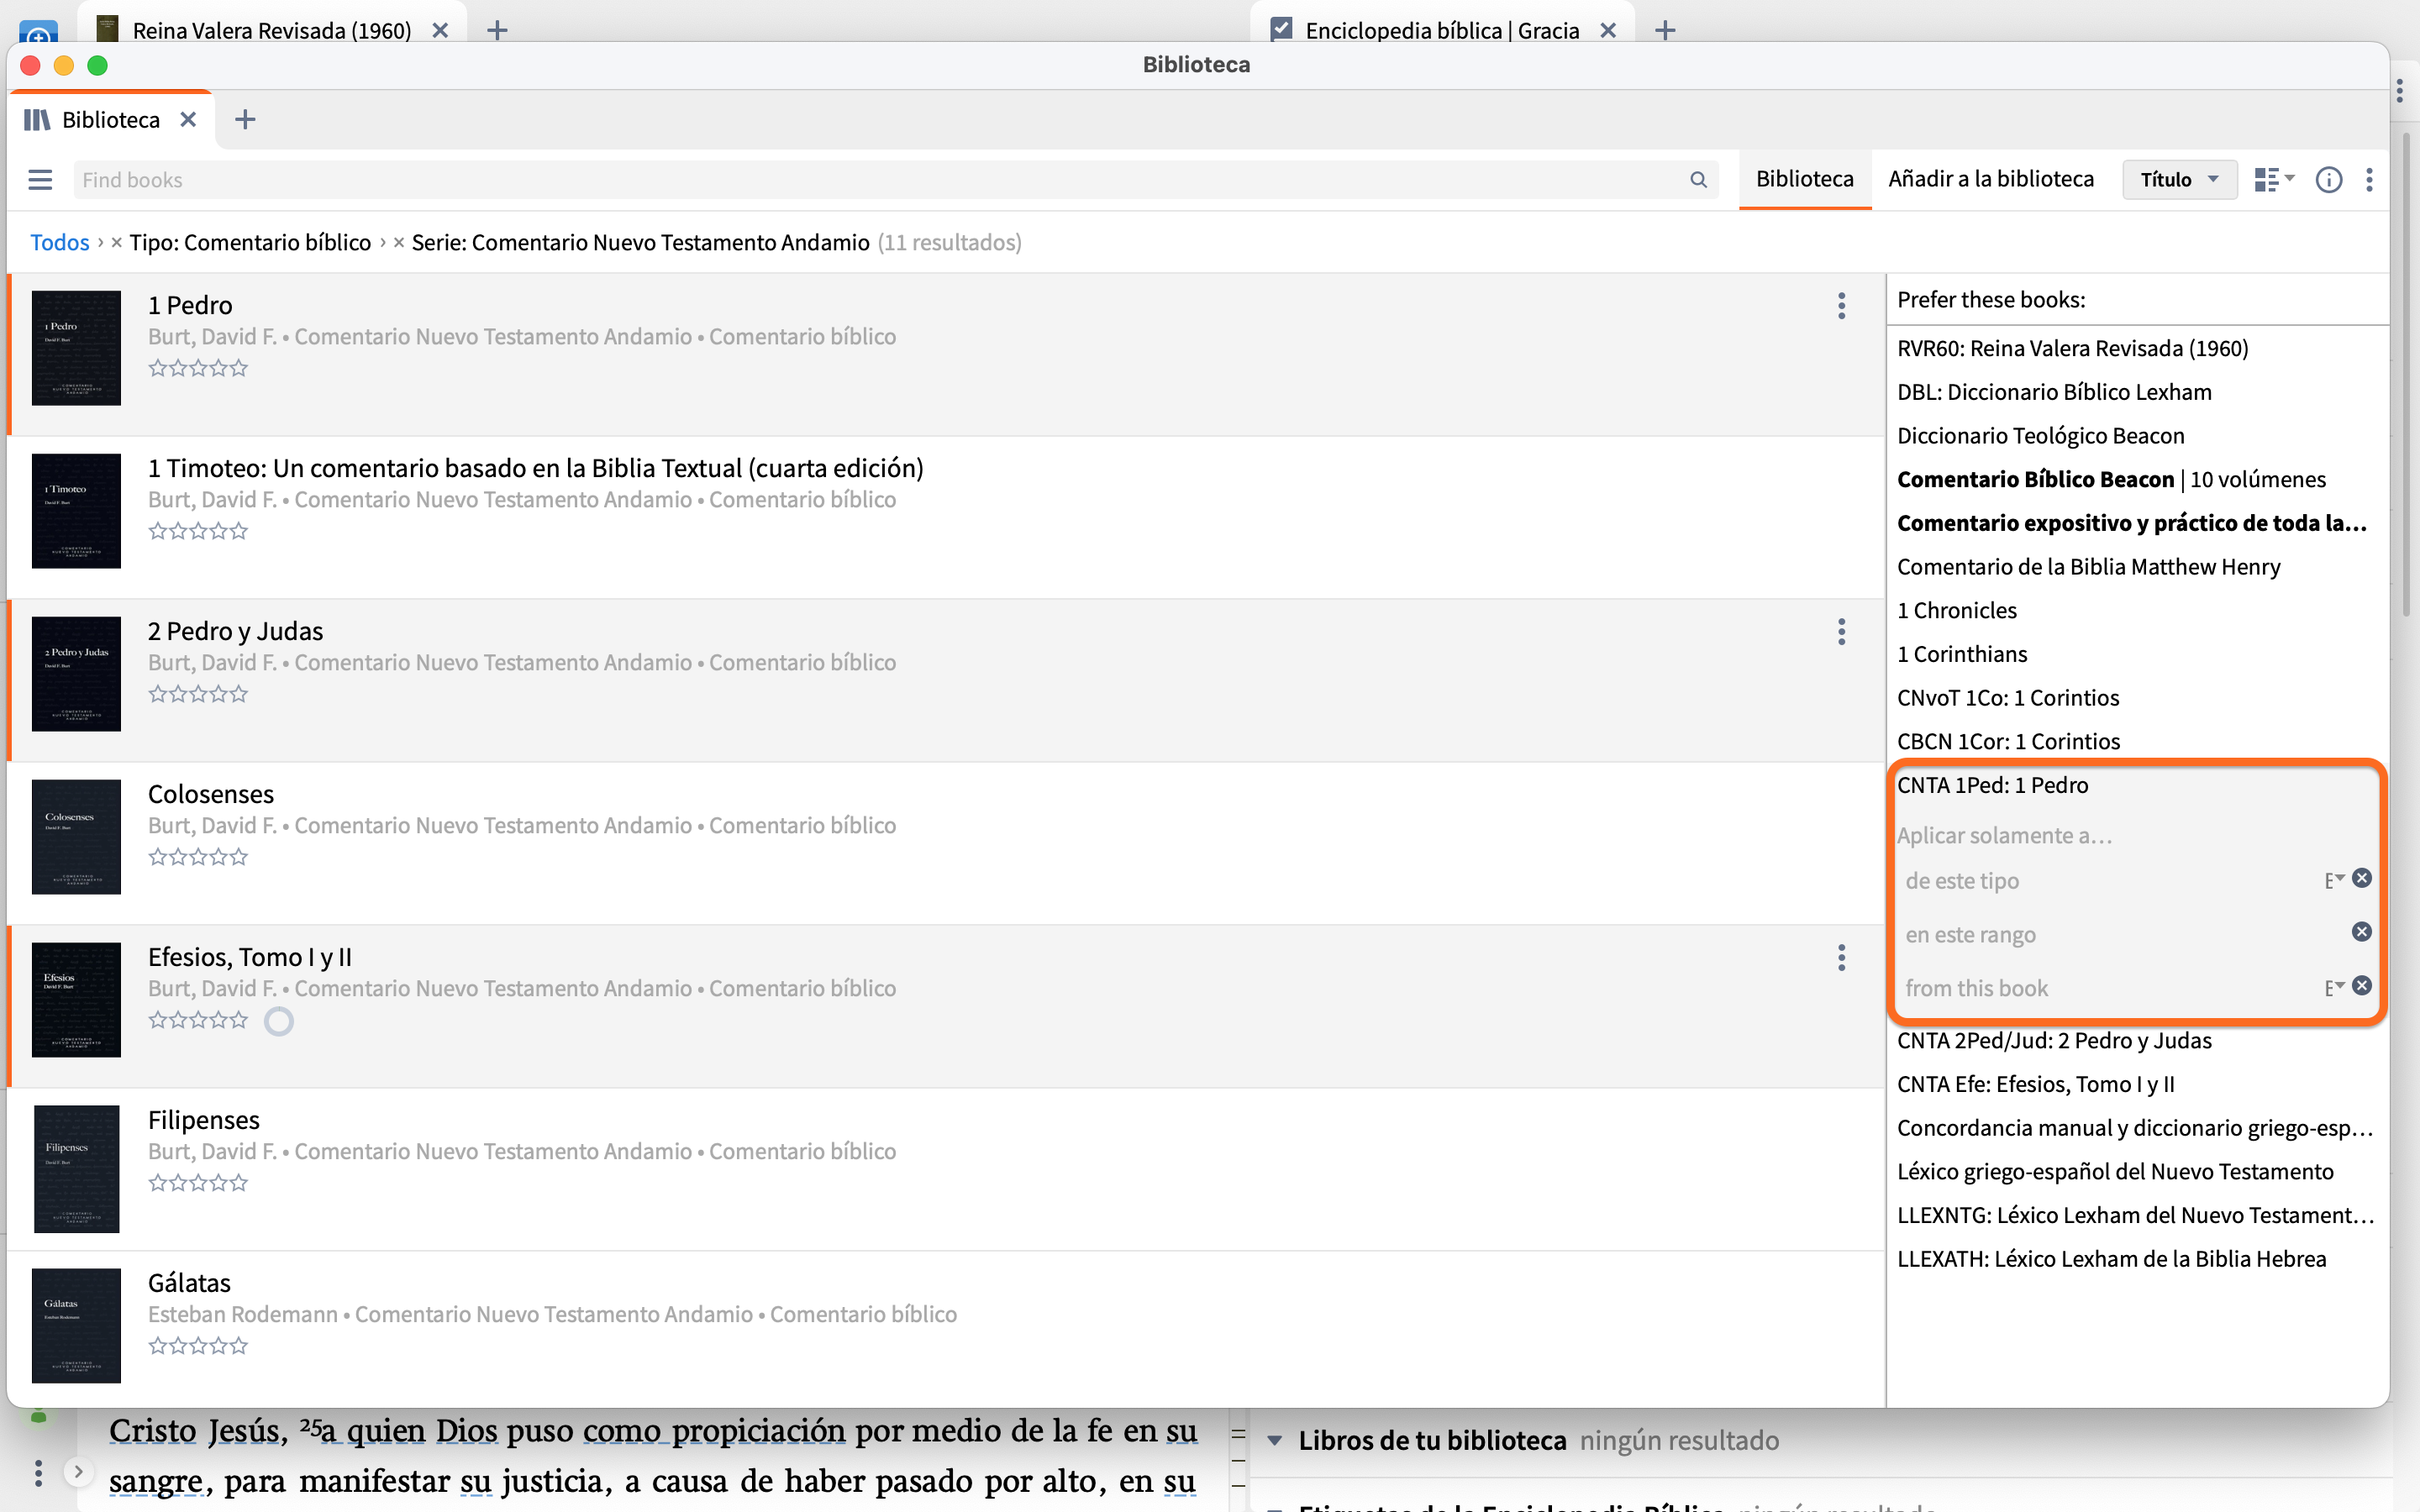Select the Biblioteca panel tab

pyautogui.click(x=111, y=120)
